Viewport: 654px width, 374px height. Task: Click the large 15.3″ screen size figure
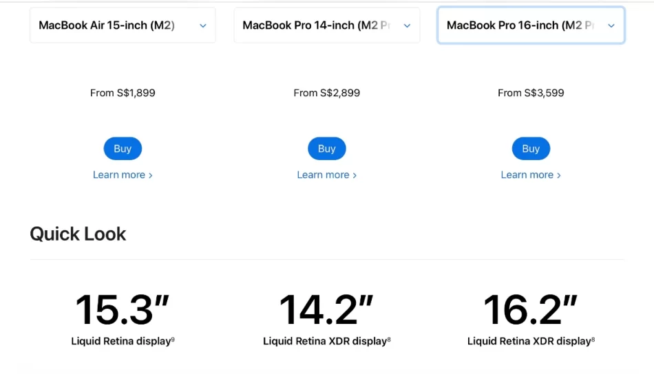[123, 310]
